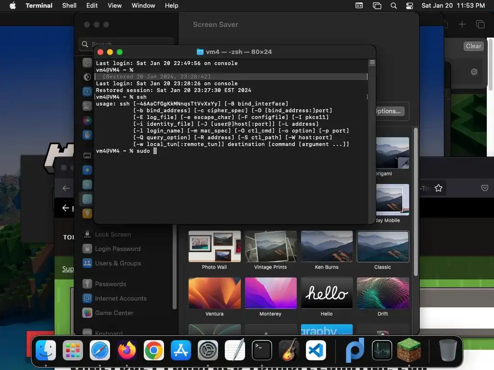Click the System Settings search field
This screenshot has width=494, height=370.
click(x=126, y=44)
